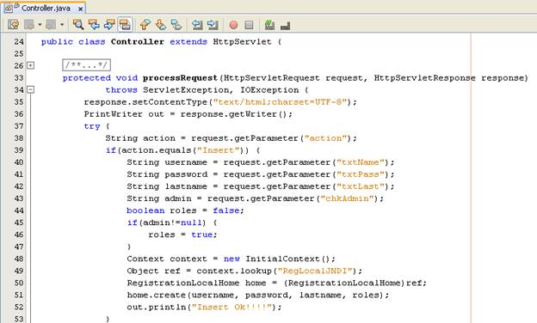Toggle bookmark on the current line
Viewport: 537px width, 323px height.
point(176,25)
